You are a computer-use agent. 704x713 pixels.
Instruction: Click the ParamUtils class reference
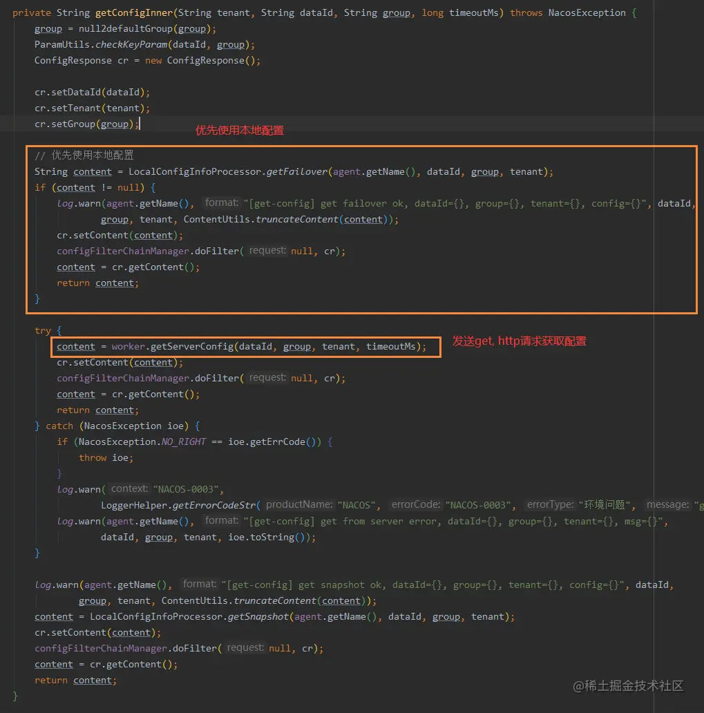point(62,44)
